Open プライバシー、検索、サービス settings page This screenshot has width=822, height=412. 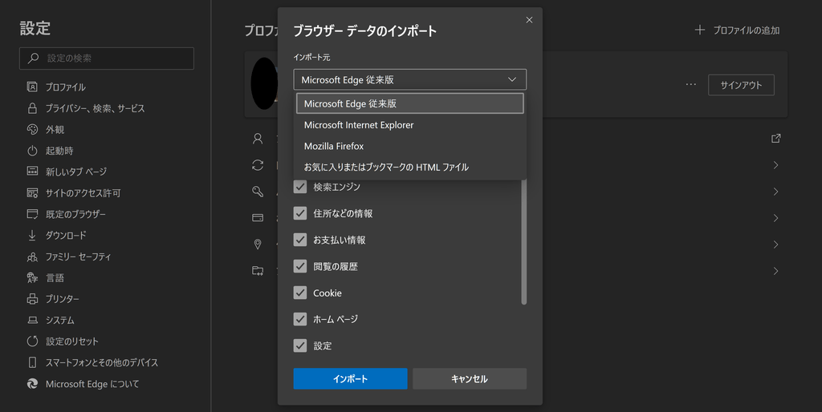[95, 108]
